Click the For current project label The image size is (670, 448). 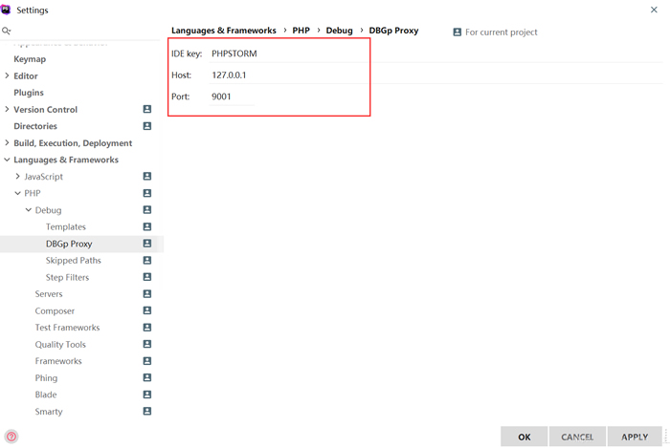[x=502, y=32]
